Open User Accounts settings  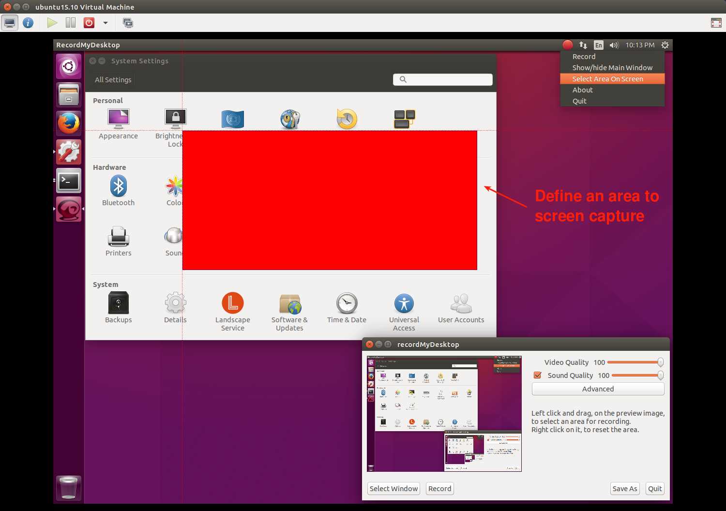click(461, 303)
